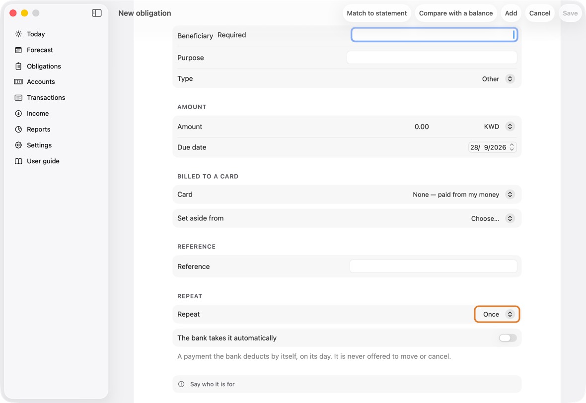Open the Type dropdown showing Other
The image size is (586, 403).
pyautogui.click(x=498, y=79)
